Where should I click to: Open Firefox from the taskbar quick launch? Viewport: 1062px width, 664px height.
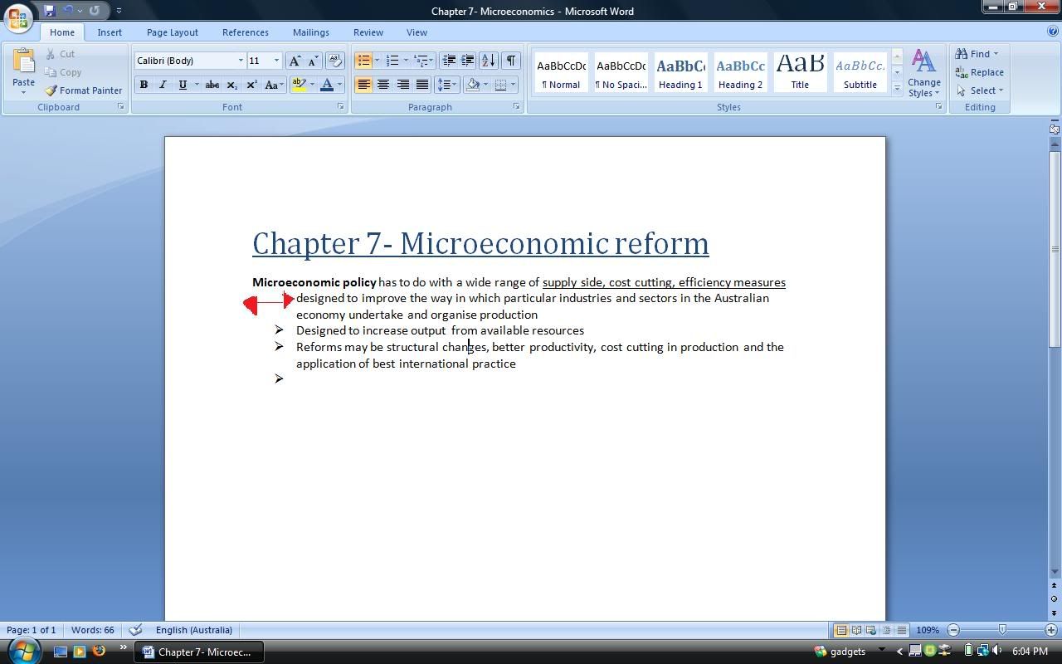[x=99, y=652]
